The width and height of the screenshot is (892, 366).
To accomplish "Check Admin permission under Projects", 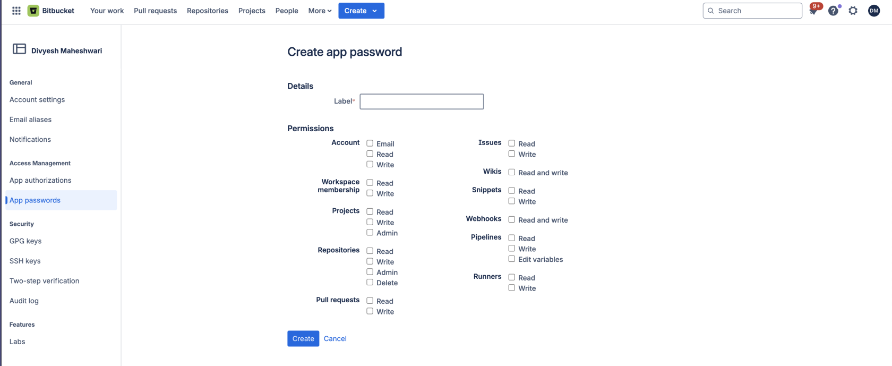I will (370, 232).
